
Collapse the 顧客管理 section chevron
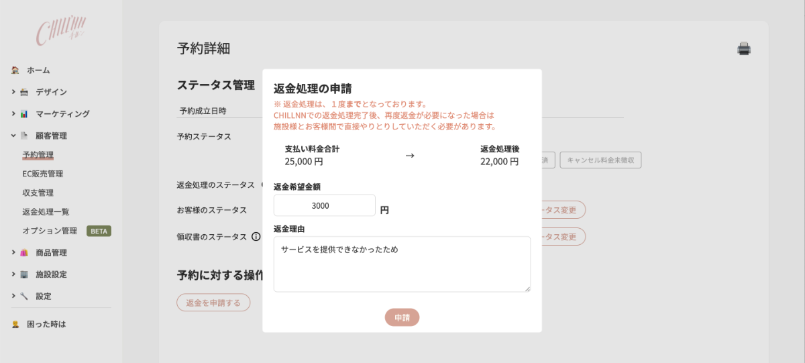click(x=13, y=136)
